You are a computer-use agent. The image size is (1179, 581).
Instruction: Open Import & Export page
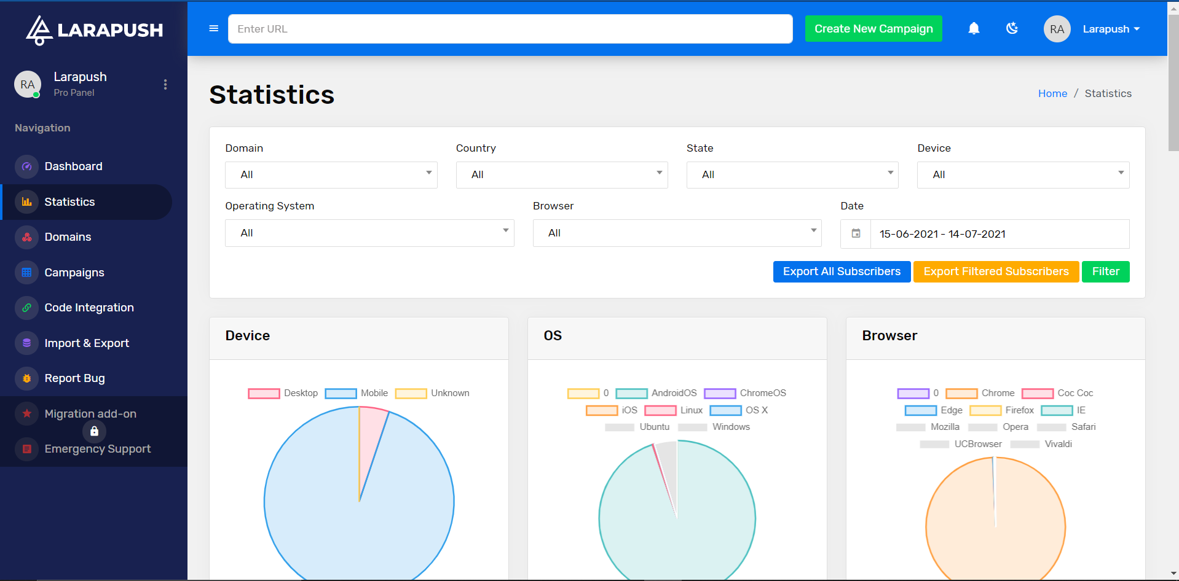coord(87,343)
